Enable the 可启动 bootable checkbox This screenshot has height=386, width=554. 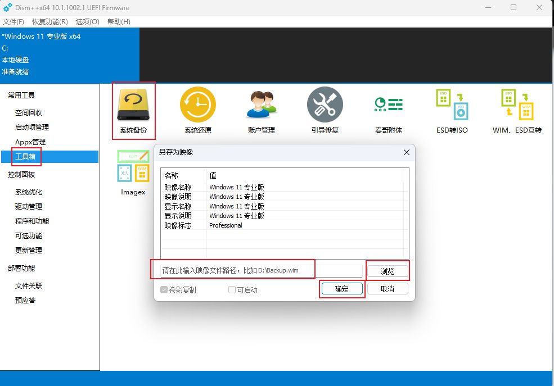(232, 290)
